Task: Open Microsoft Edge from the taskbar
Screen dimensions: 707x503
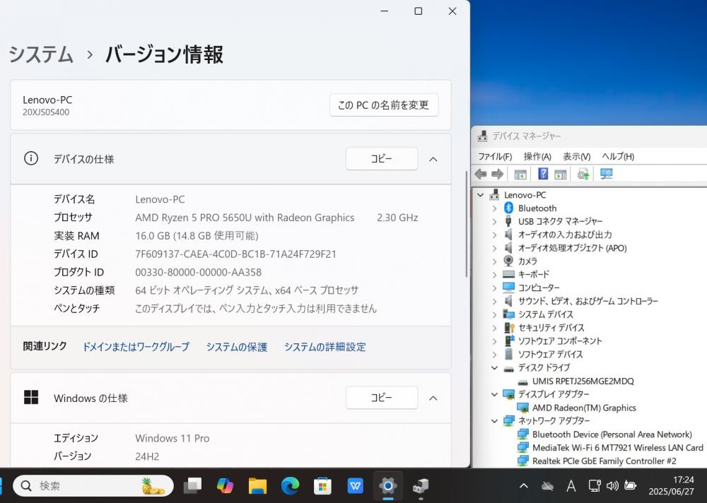Action: coord(290,486)
